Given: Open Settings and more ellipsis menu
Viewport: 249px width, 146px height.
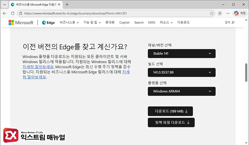Looking at the screenshot, I should 228,13.
